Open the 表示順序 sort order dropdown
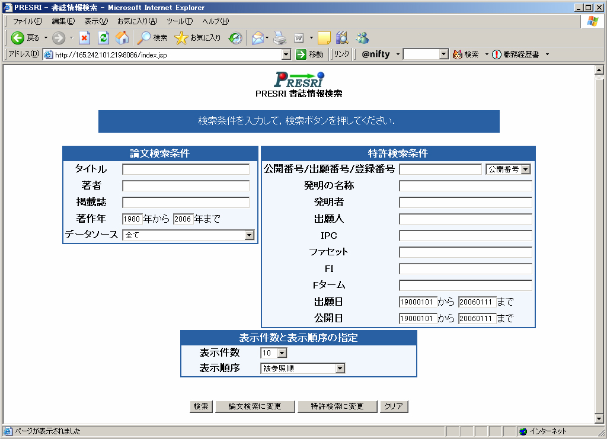 (x=340, y=368)
